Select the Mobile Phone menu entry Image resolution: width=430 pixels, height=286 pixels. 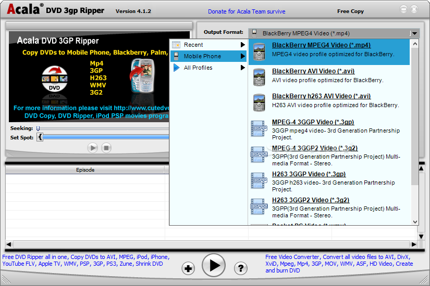(x=208, y=56)
